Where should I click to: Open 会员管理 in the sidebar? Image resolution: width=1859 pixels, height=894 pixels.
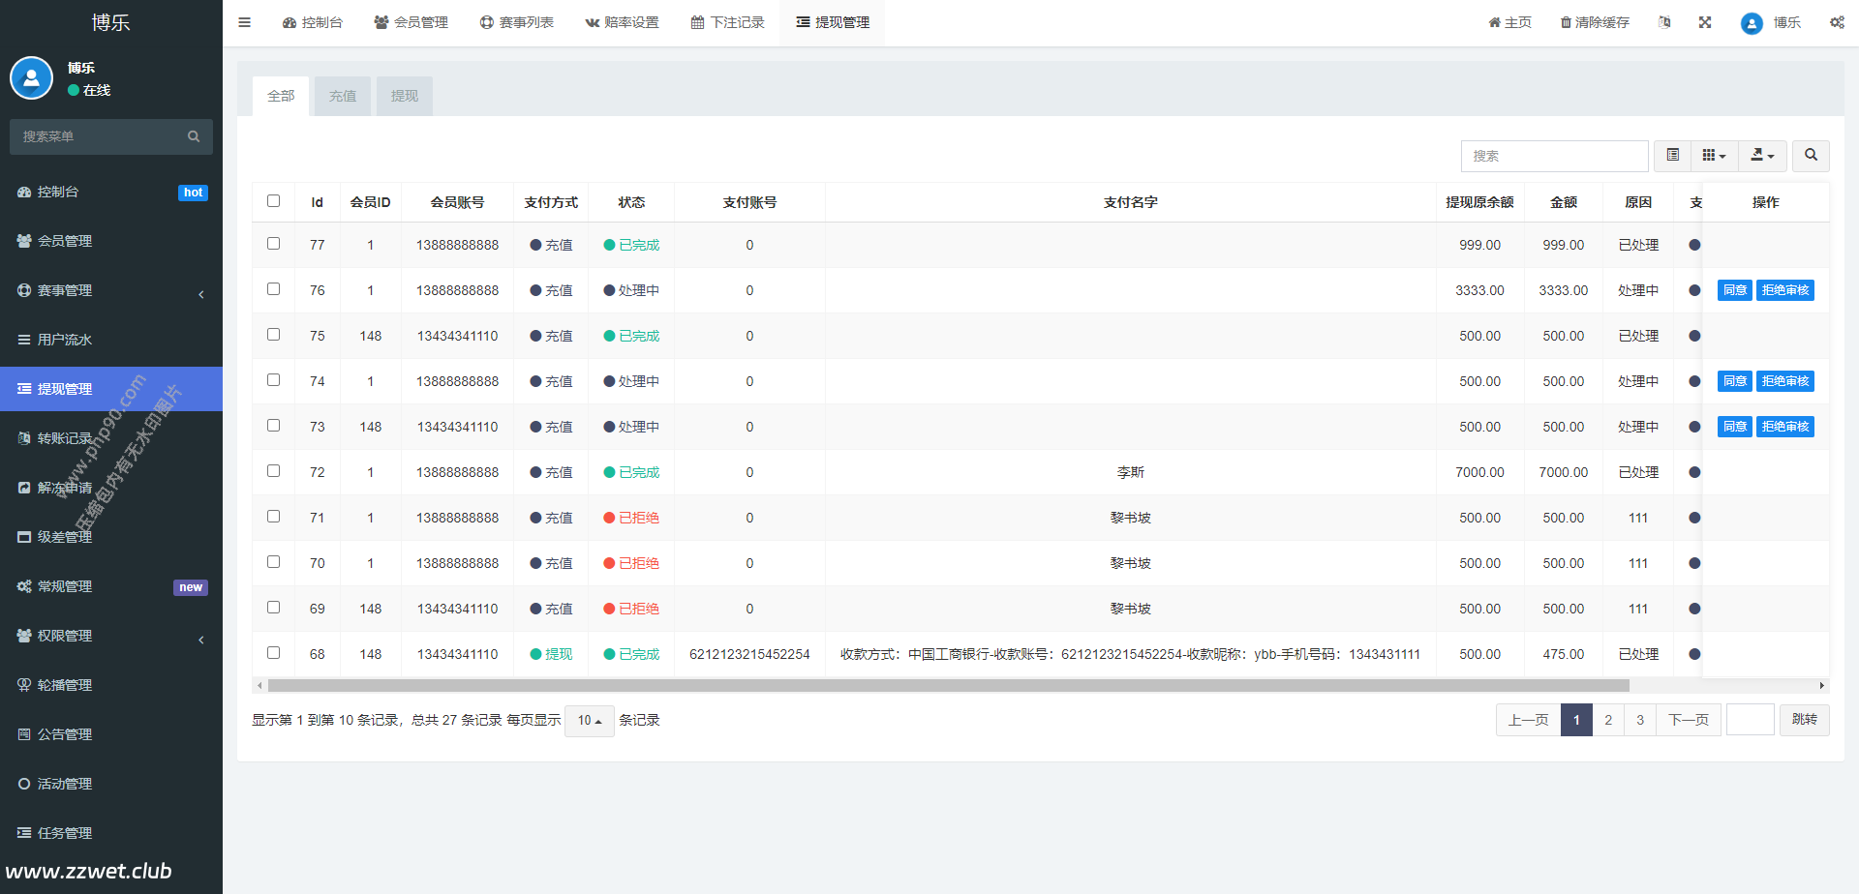[111, 241]
